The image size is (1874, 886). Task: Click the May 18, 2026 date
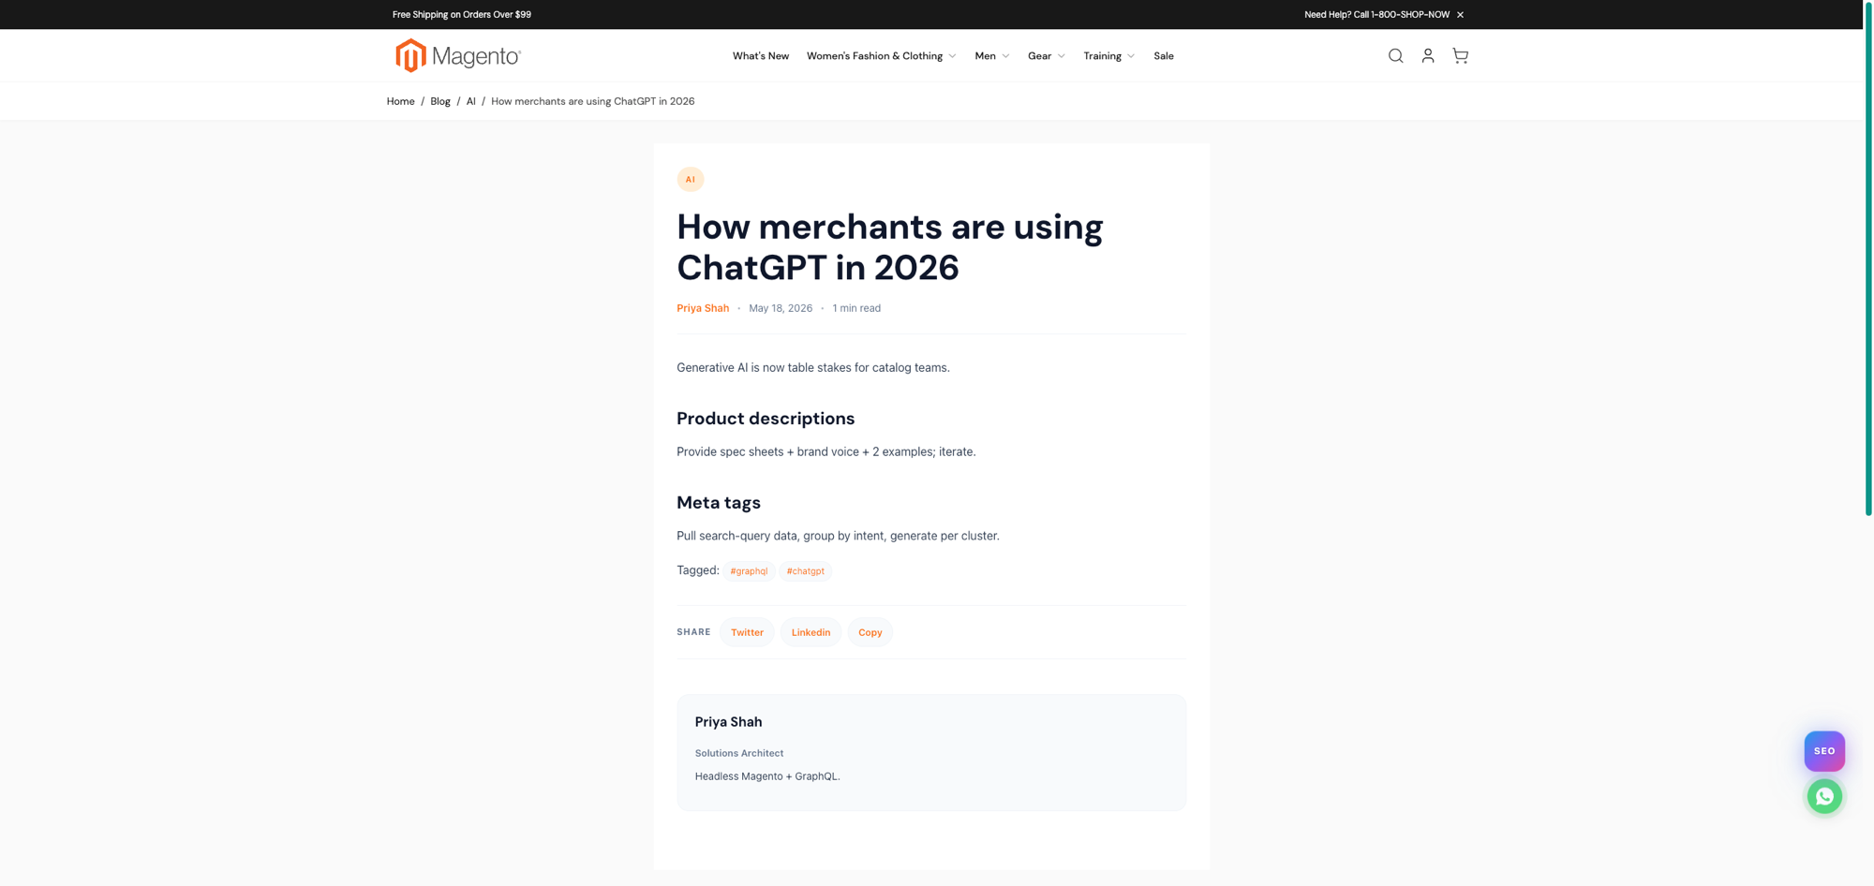pos(781,308)
